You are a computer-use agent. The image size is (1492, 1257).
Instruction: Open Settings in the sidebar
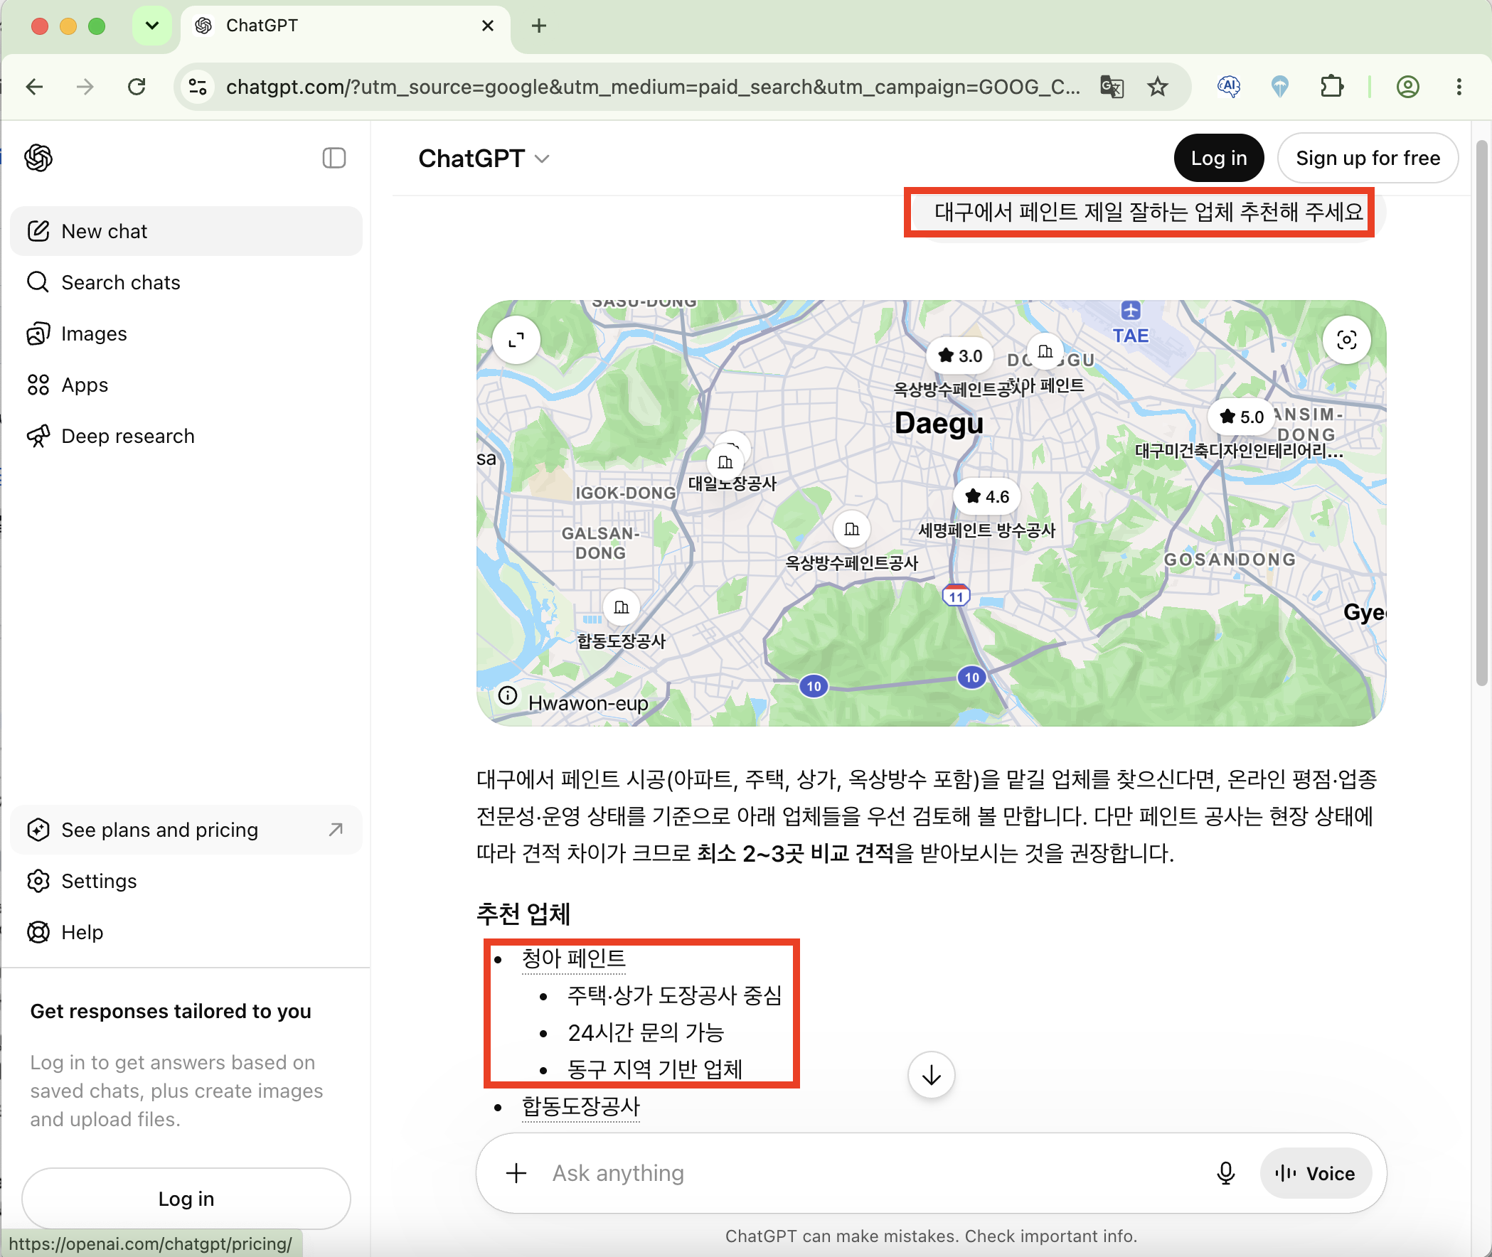[x=186, y=881]
